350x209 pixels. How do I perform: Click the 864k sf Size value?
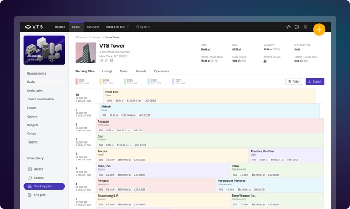coord(206,49)
